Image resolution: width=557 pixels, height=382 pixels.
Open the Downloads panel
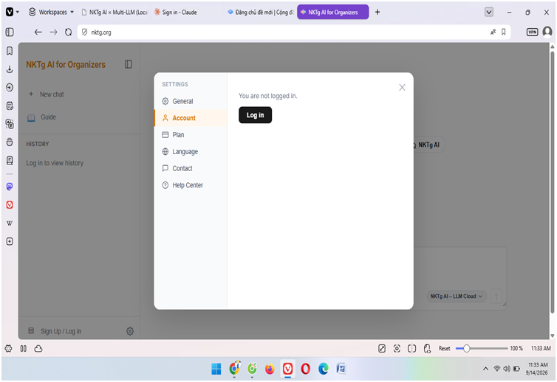10,69
